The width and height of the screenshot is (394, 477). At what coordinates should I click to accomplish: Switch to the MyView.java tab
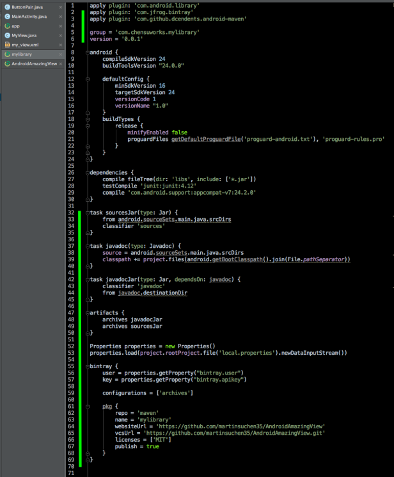[33, 35]
